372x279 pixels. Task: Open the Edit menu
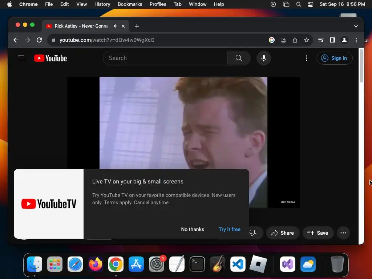tap(65, 4)
